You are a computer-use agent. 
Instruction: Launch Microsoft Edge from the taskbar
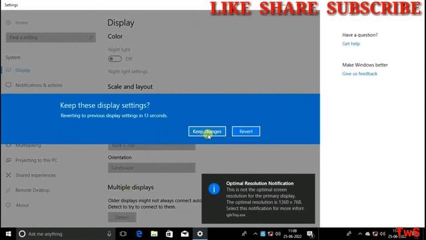(x=139, y=234)
